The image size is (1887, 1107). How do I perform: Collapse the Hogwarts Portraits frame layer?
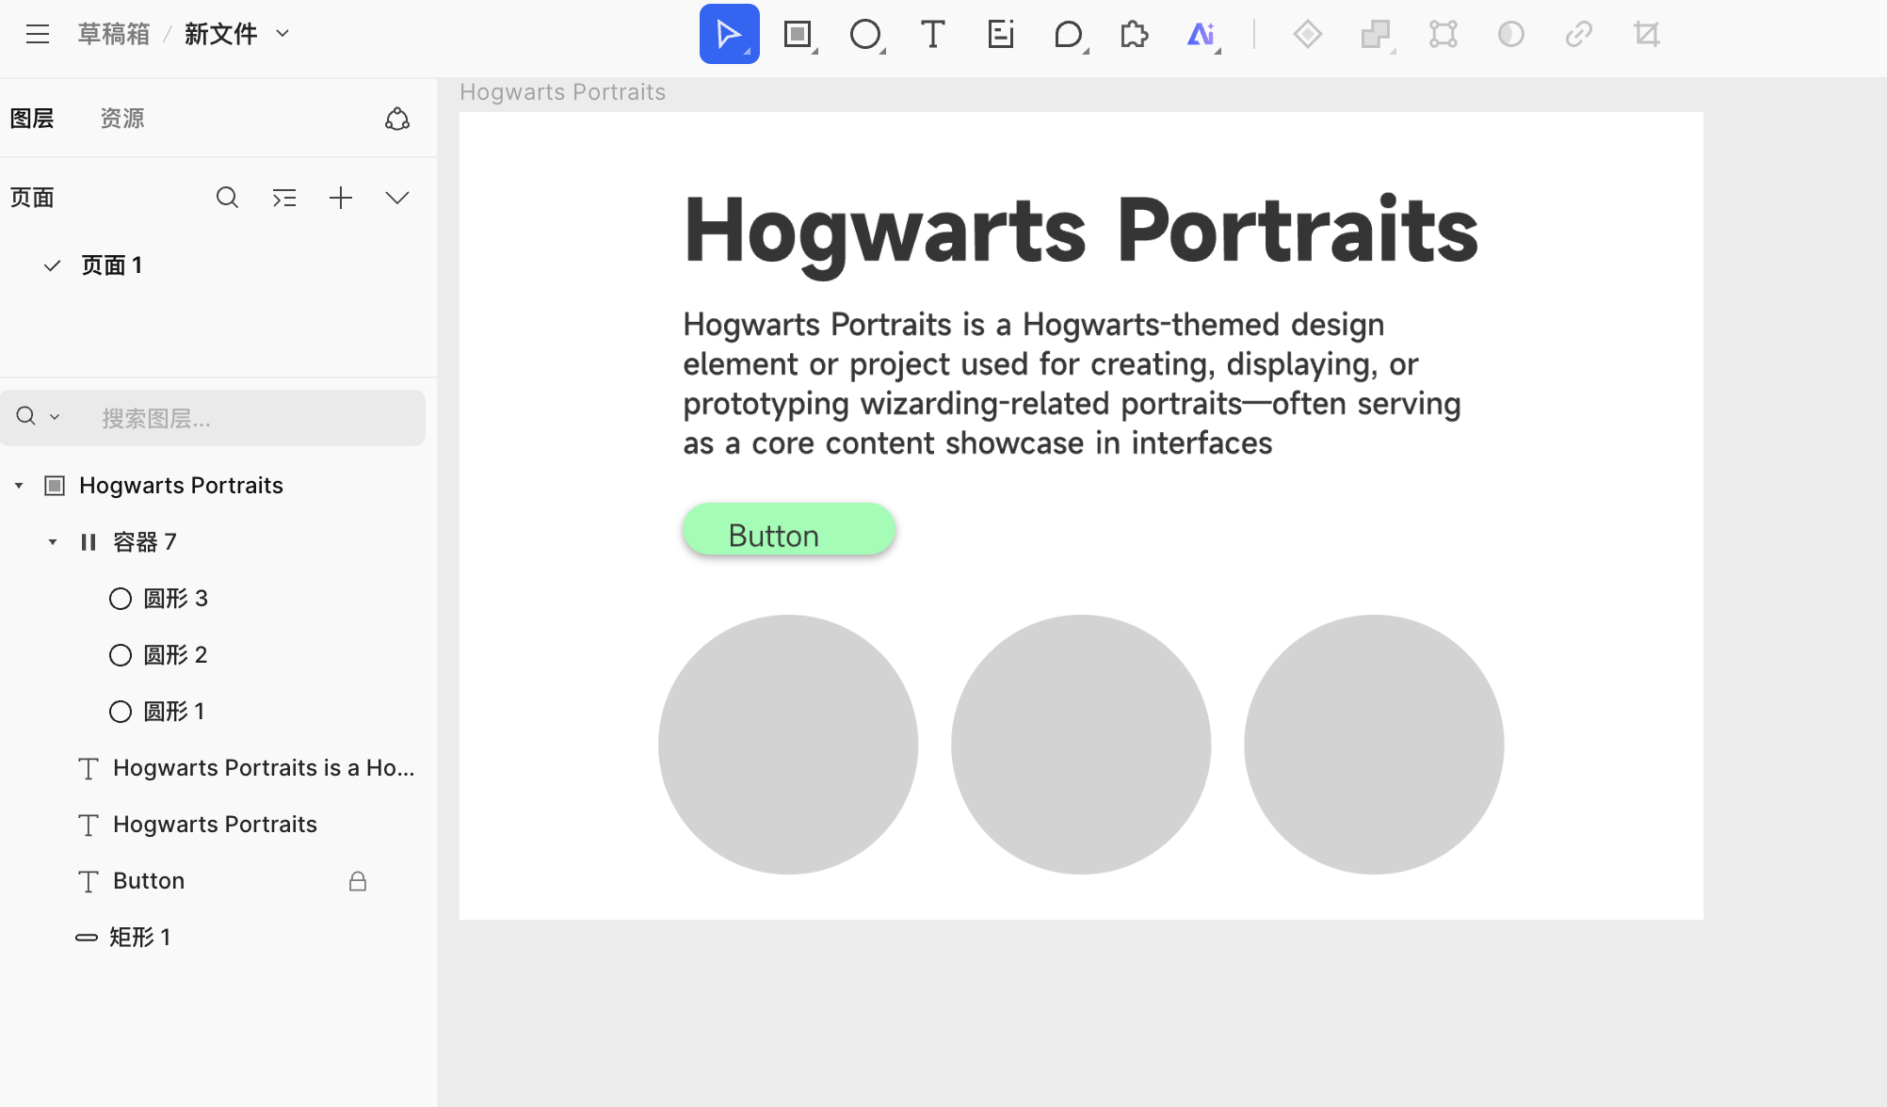(19, 486)
